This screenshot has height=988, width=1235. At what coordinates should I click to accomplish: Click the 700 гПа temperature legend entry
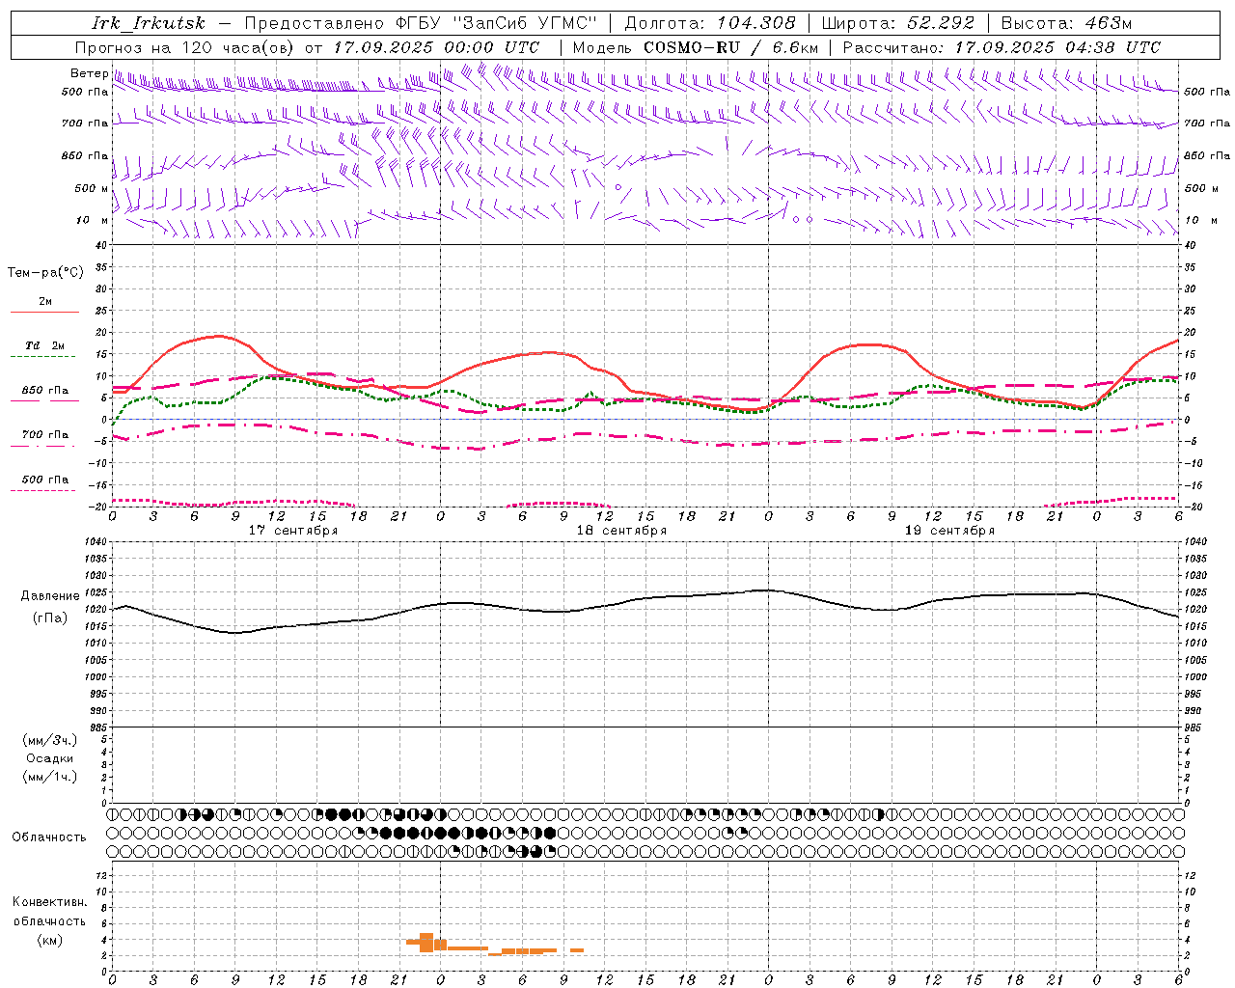tap(44, 435)
